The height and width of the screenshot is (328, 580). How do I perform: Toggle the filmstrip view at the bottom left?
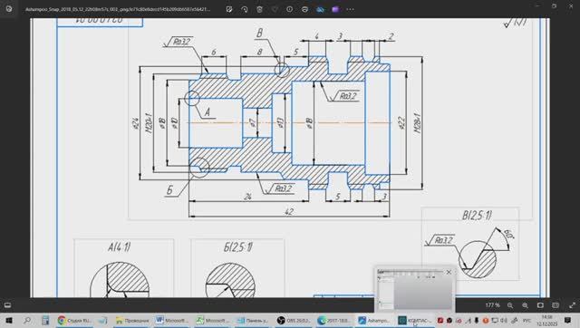click(x=7, y=305)
